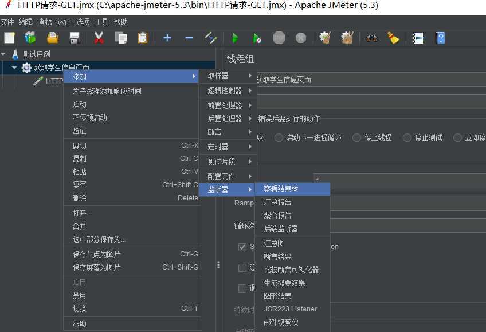Image resolution: width=486 pixels, height=332 pixels.
Task: Click the Copy toolbar icon
Action: tap(121, 38)
